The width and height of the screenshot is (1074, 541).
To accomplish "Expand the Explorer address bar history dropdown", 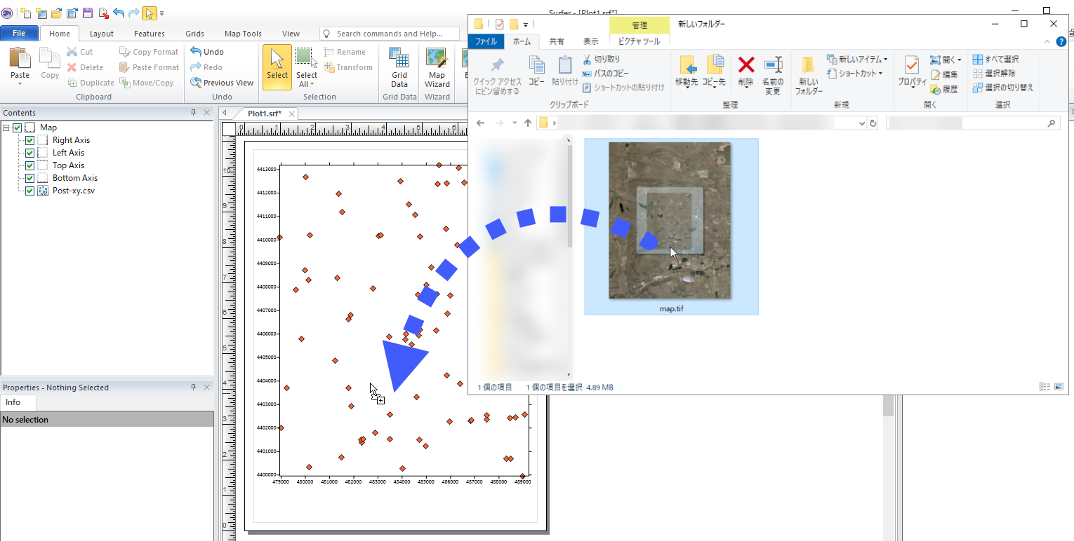I will pyautogui.click(x=862, y=123).
